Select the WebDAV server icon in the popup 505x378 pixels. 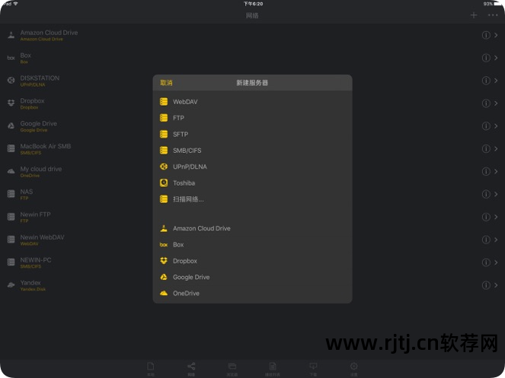[164, 102]
